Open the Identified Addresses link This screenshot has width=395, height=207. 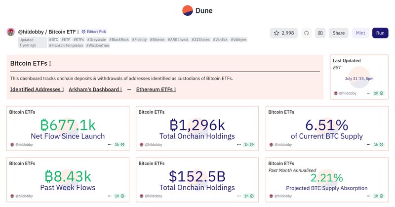pyautogui.click(x=37, y=89)
